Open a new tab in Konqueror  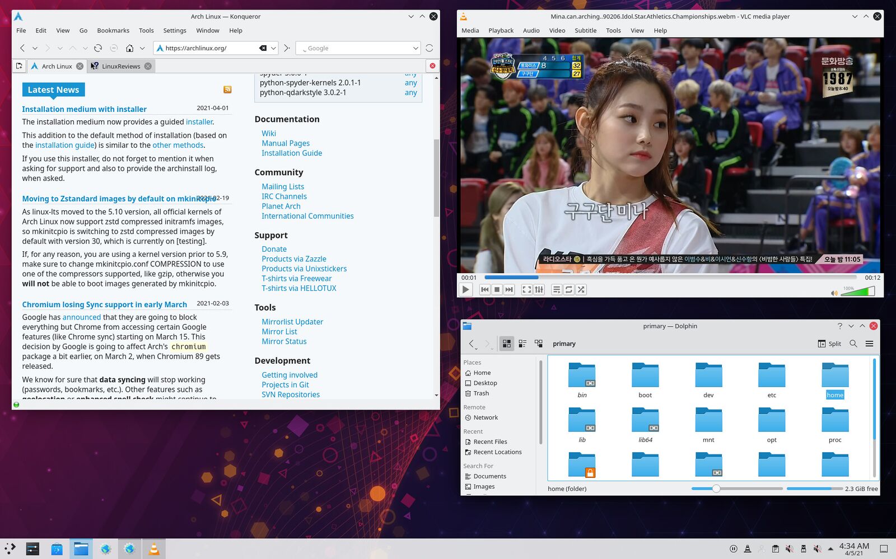tap(19, 66)
